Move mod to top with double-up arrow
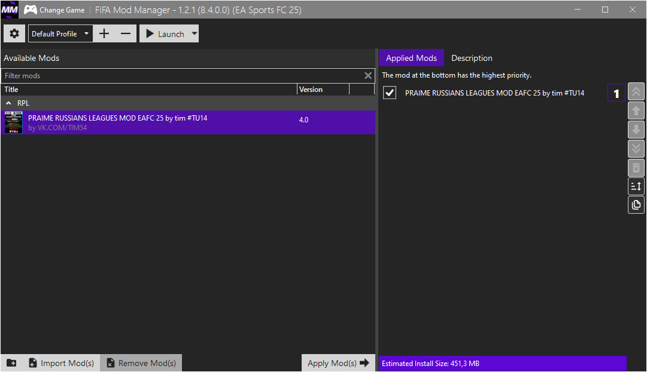Screen dimensions: 647x372 [x=636, y=92]
